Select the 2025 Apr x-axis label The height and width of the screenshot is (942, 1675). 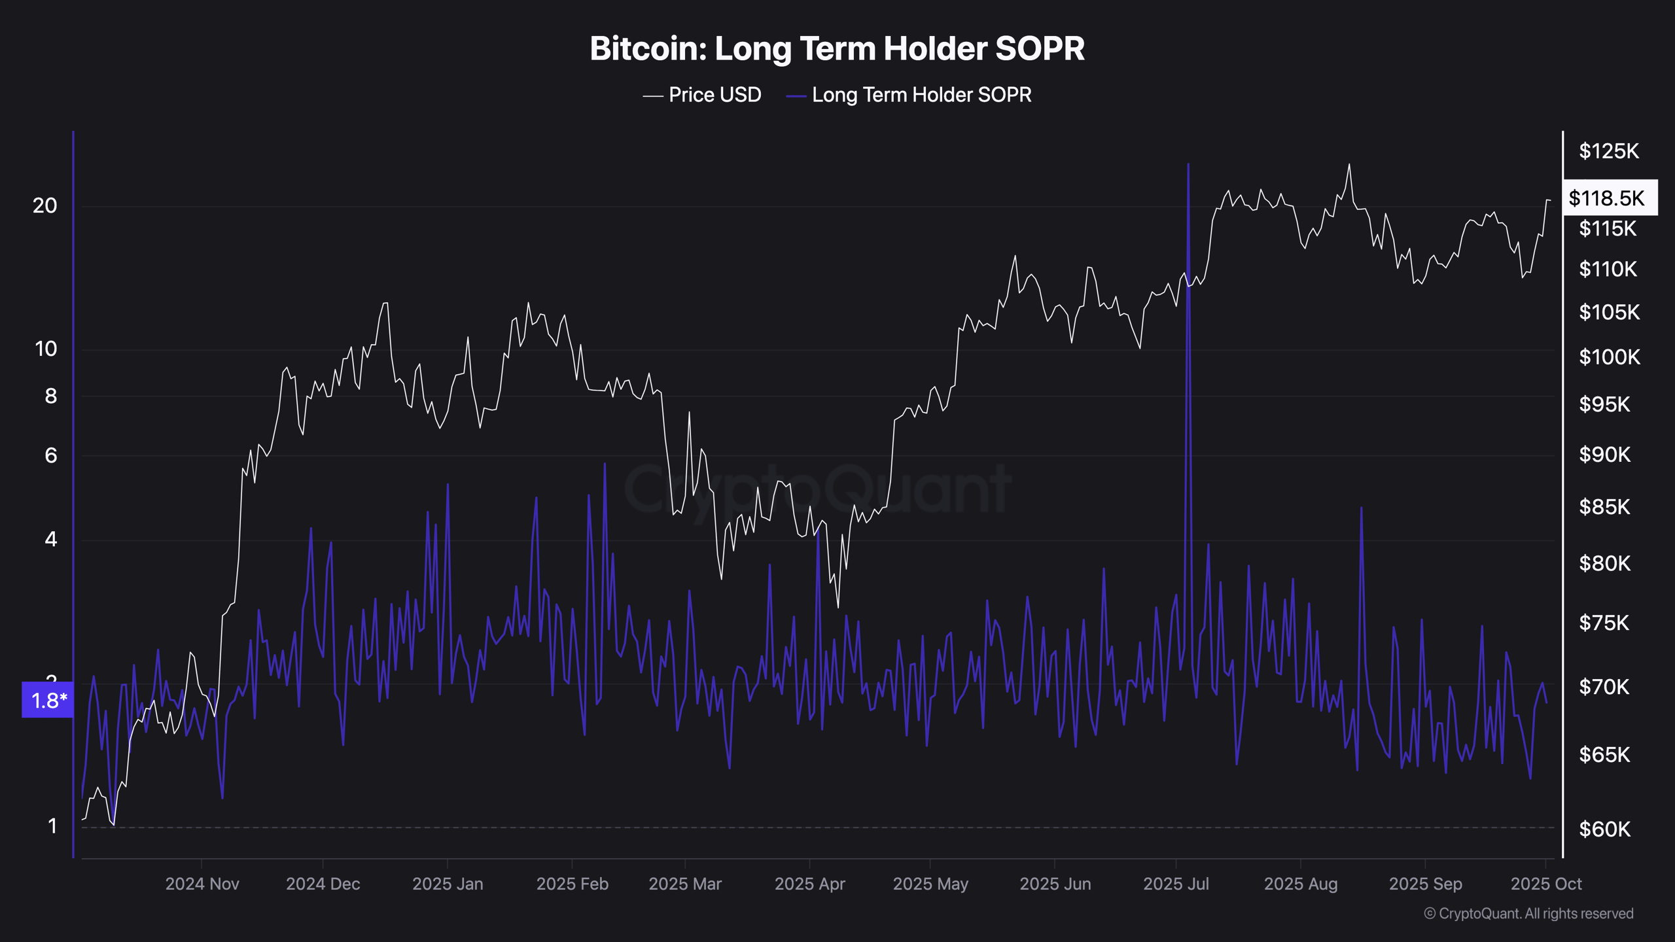(809, 884)
